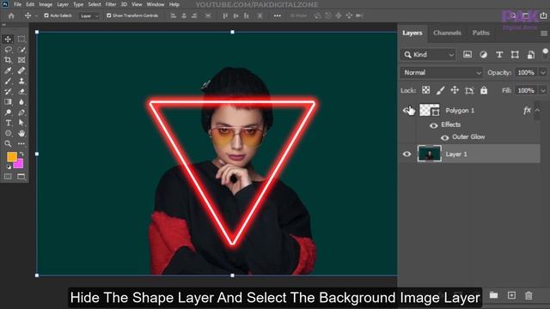
Task: Collapse Polygon 1 effects list arrow
Action: tap(537, 111)
